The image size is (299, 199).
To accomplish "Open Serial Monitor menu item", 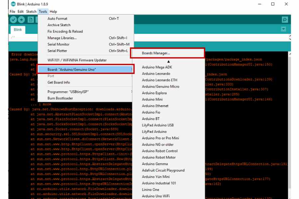I will coord(85,44).
